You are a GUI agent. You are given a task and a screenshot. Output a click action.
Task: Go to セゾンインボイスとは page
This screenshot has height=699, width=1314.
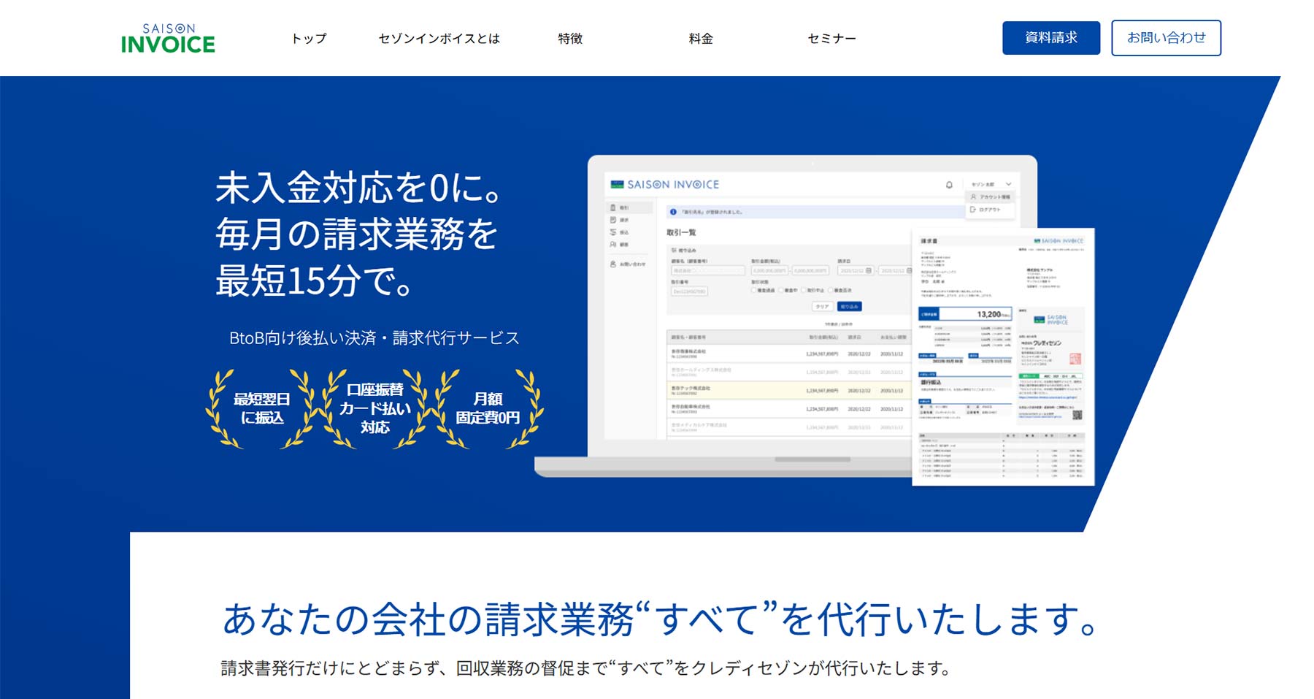(x=439, y=38)
